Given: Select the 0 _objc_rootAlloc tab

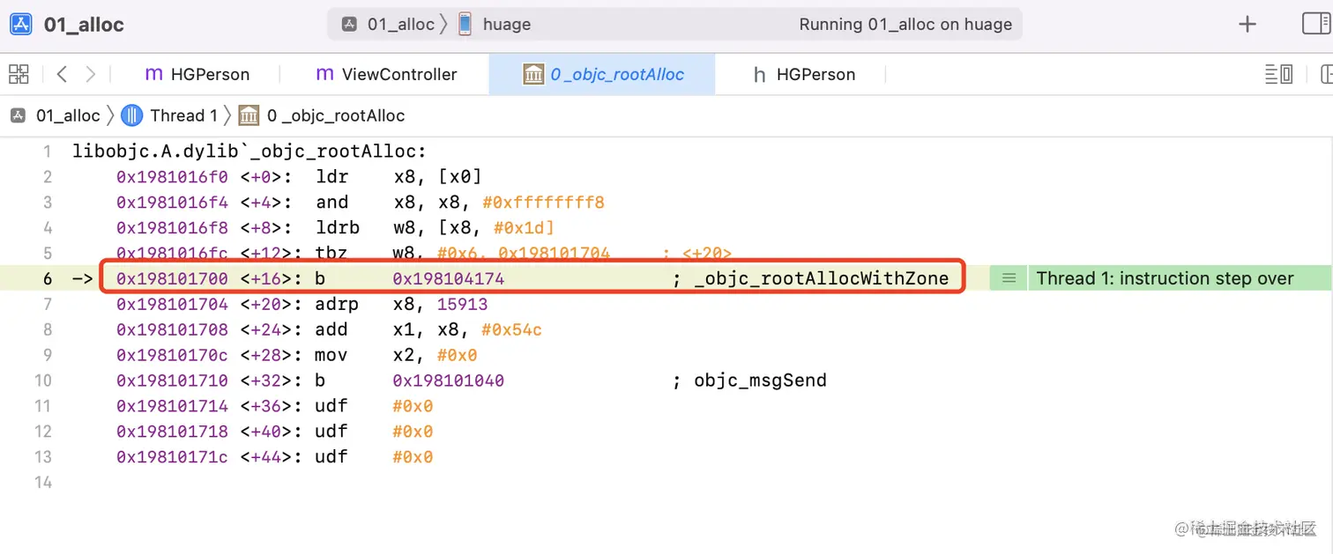Looking at the screenshot, I should [x=603, y=75].
